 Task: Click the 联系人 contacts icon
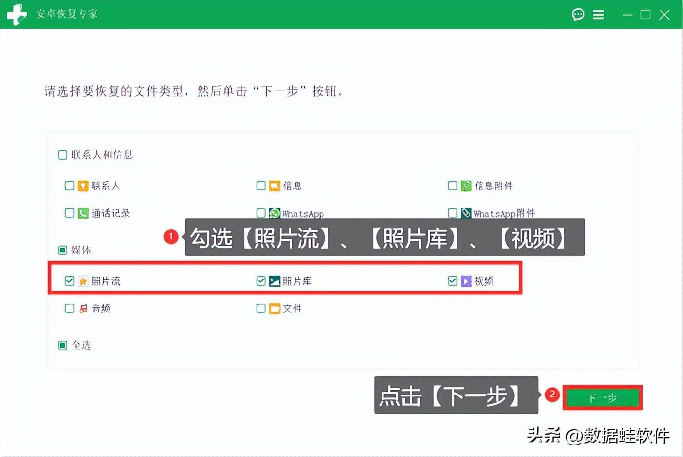(x=83, y=186)
